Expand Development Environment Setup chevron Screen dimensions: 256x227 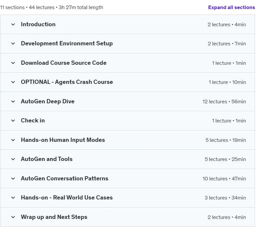point(13,44)
